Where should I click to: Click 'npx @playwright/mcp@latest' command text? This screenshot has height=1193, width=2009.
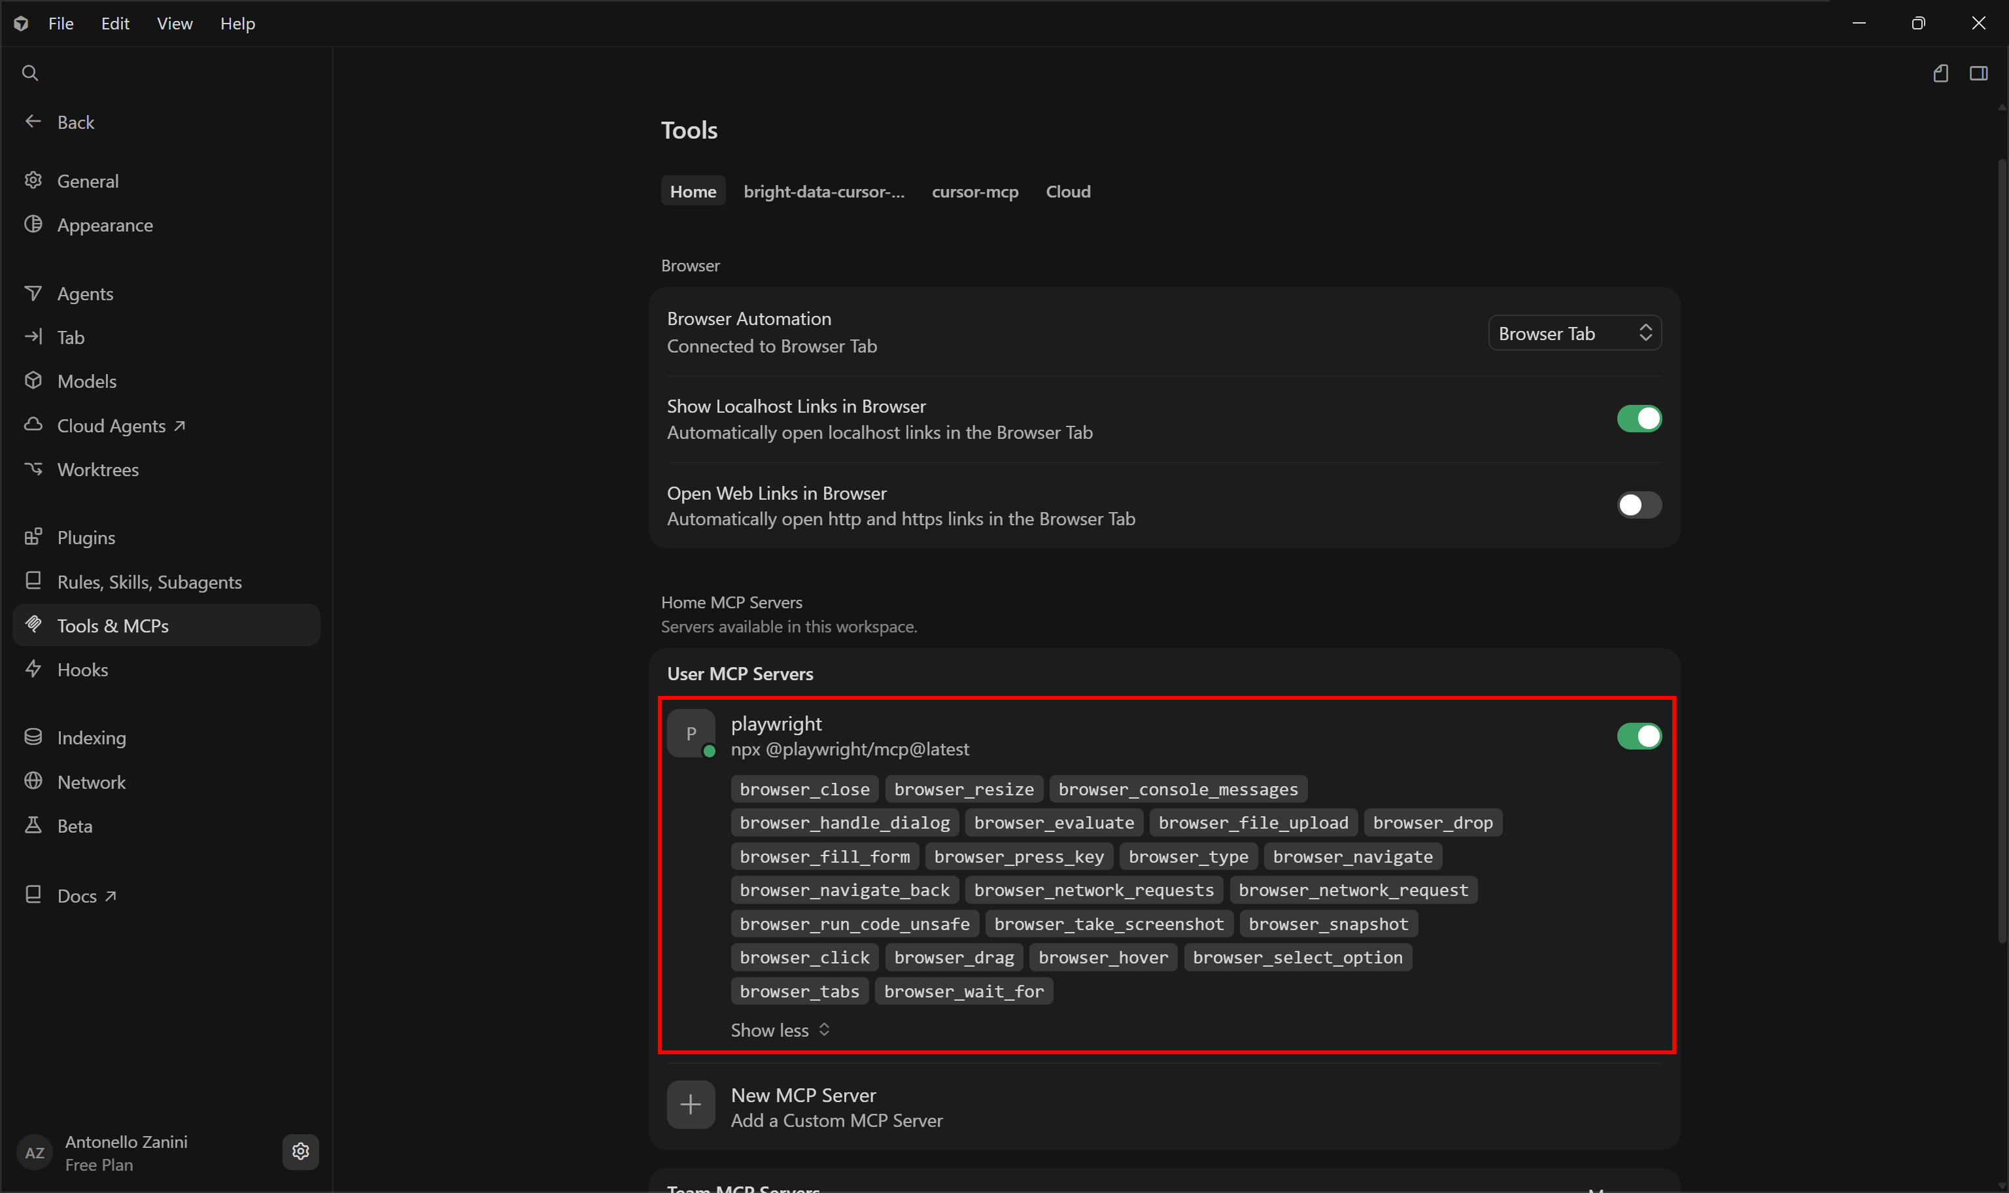coord(850,750)
